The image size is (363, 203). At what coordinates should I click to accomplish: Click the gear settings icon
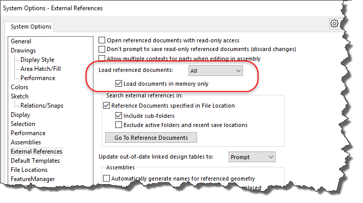[334, 23]
